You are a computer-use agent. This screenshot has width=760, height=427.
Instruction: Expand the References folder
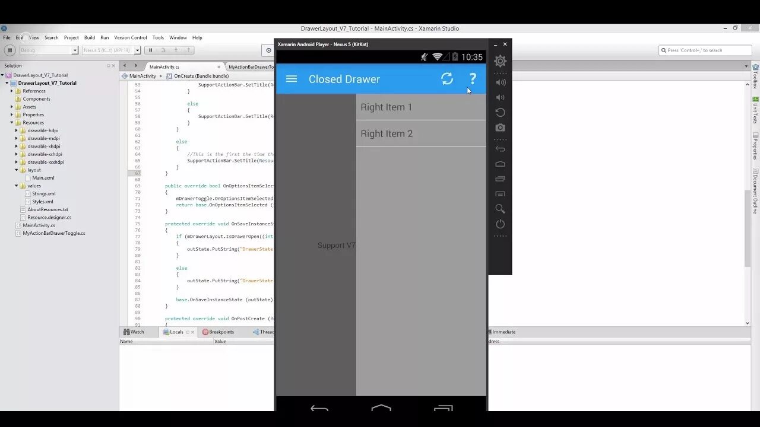coord(12,91)
